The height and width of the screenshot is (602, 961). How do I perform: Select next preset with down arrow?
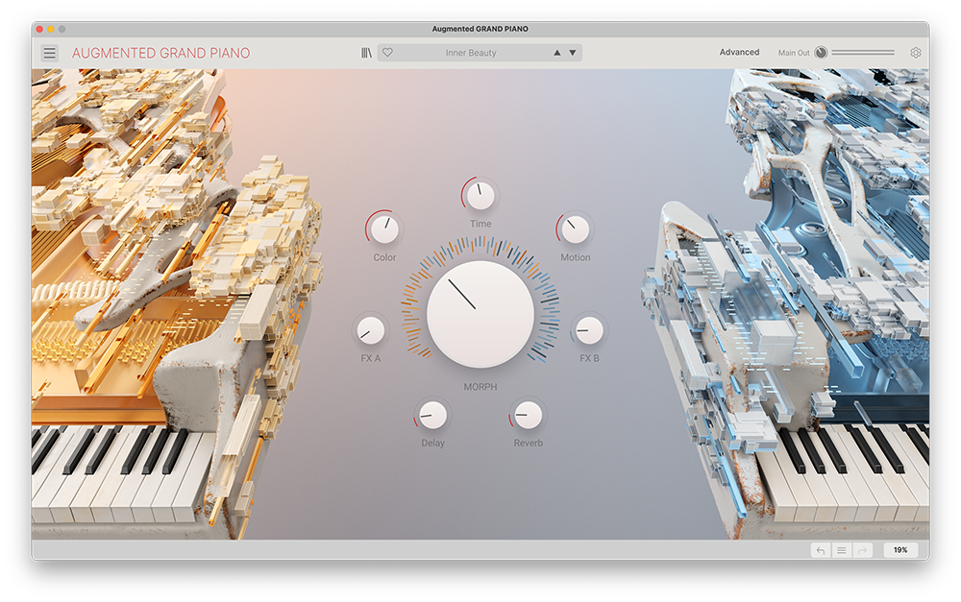point(573,53)
